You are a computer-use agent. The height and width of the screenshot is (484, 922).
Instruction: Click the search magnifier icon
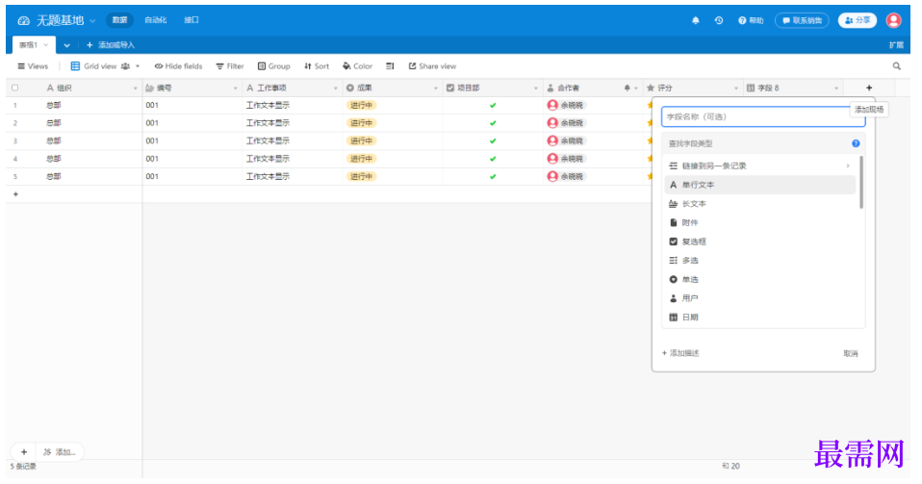897,66
